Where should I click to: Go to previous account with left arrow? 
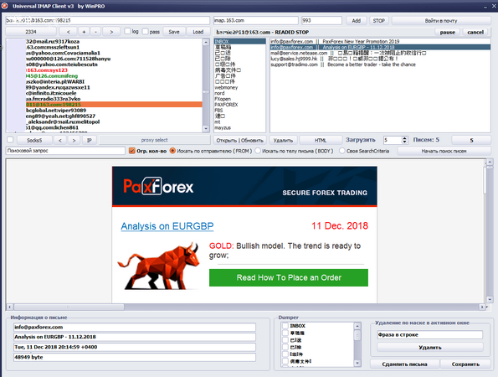coord(69,32)
